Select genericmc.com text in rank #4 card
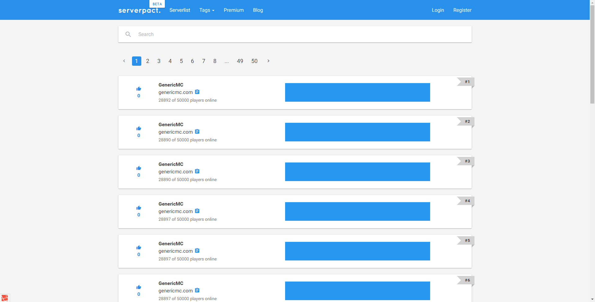Image resolution: width=595 pixels, height=302 pixels. point(176,211)
